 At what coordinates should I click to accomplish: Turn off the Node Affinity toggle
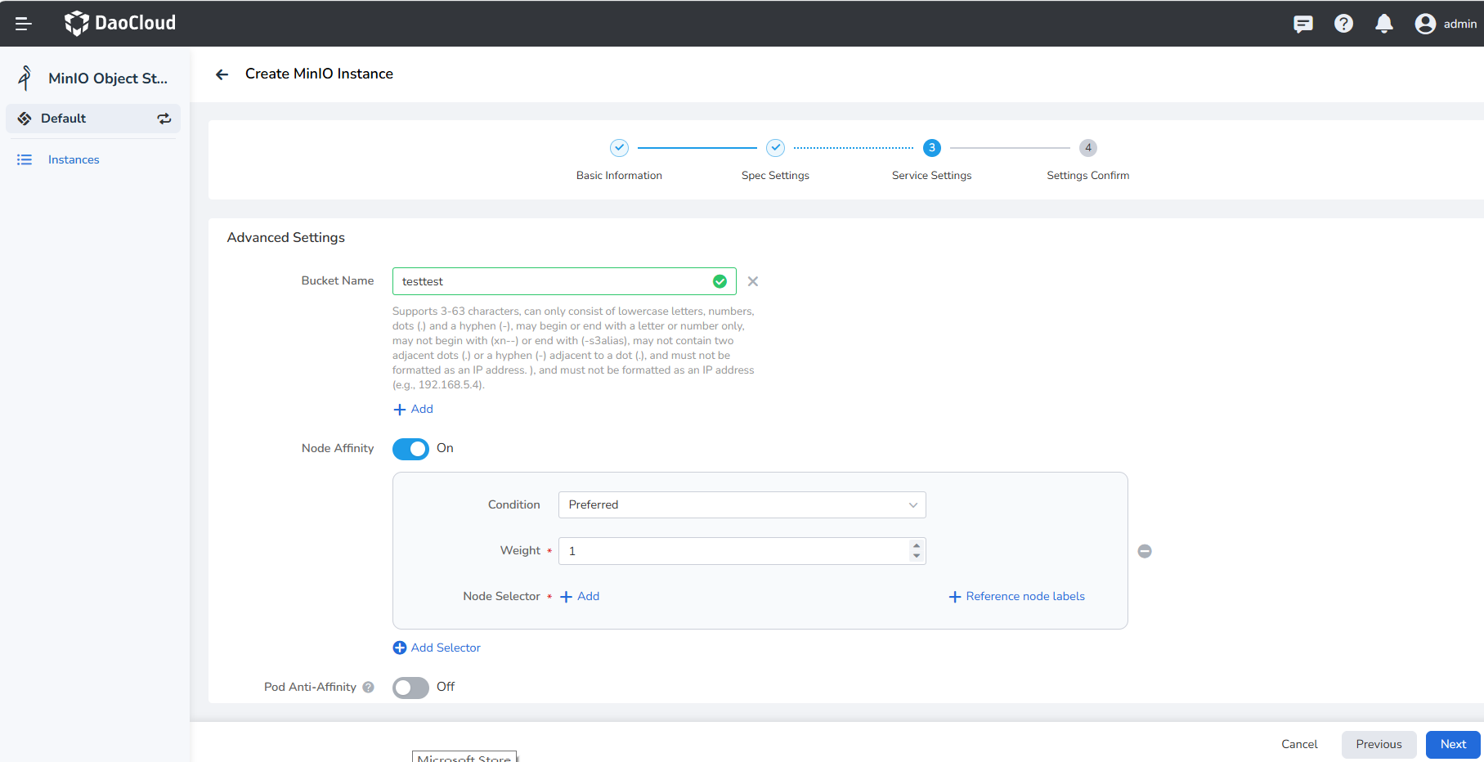(410, 449)
